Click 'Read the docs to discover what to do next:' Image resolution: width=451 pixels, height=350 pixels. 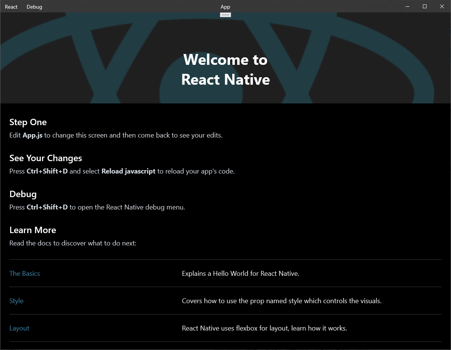[73, 243]
